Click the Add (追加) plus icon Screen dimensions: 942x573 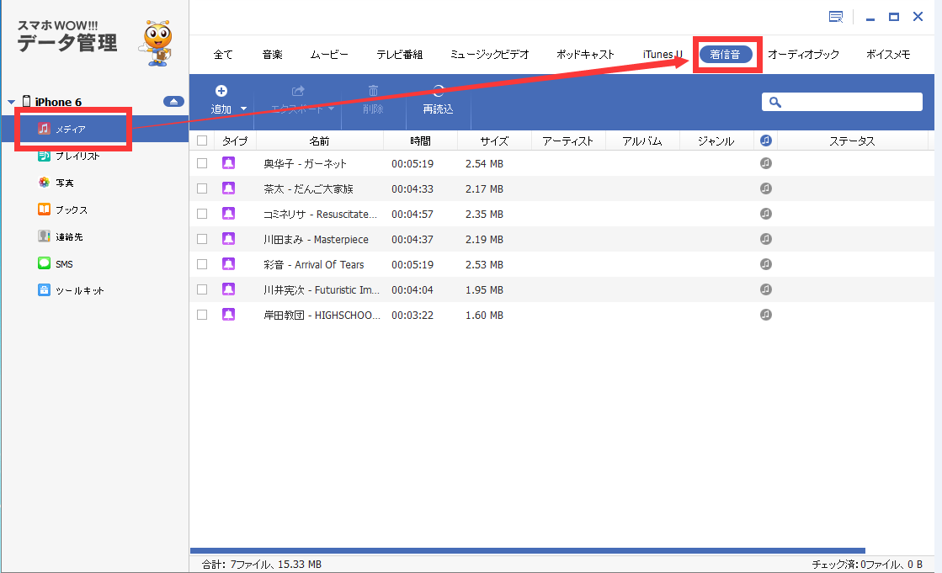pos(221,91)
